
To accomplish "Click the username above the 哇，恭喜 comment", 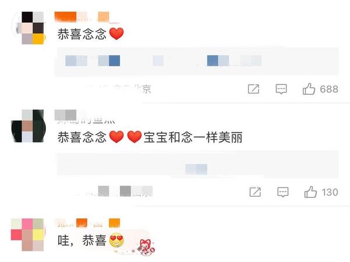I will (87, 223).
